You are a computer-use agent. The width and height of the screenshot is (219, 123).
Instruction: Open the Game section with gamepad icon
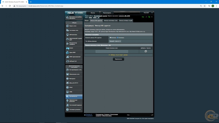(x=74, y=48)
